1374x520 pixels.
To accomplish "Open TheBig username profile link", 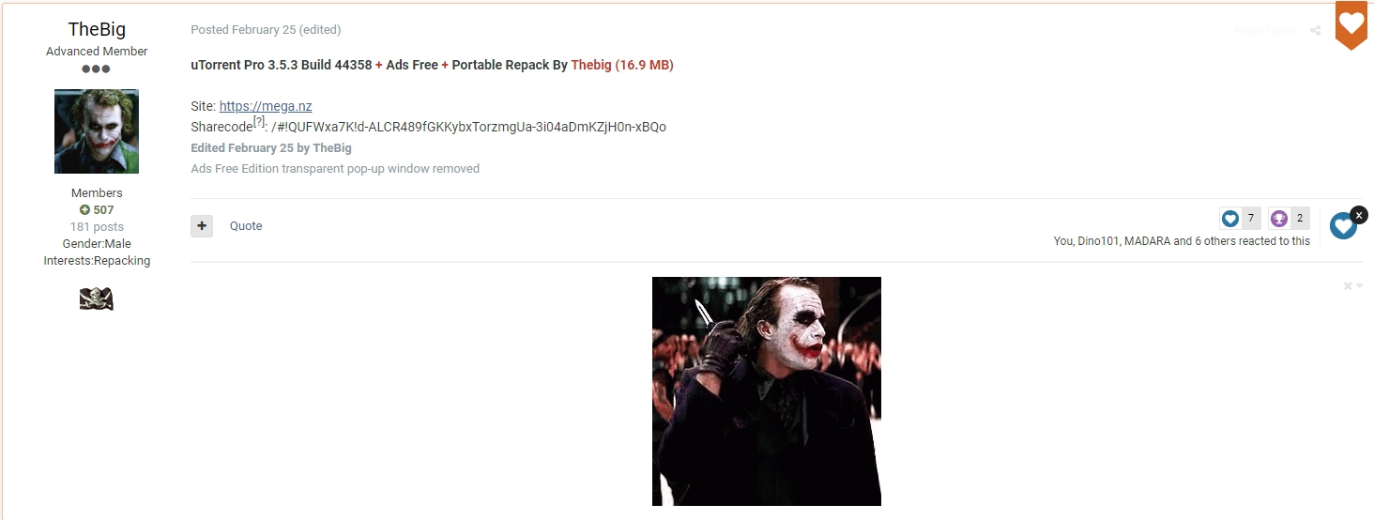I will (x=97, y=29).
